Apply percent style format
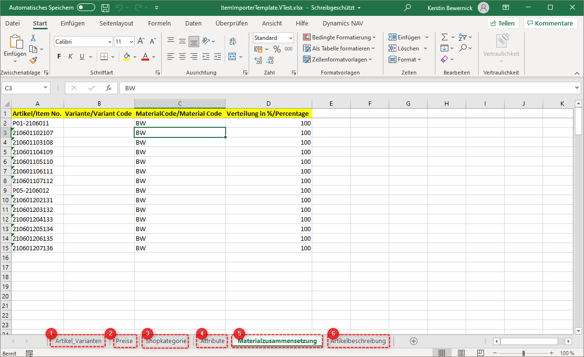Viewport: 584px width, 357px height. (x=277, y=49)
